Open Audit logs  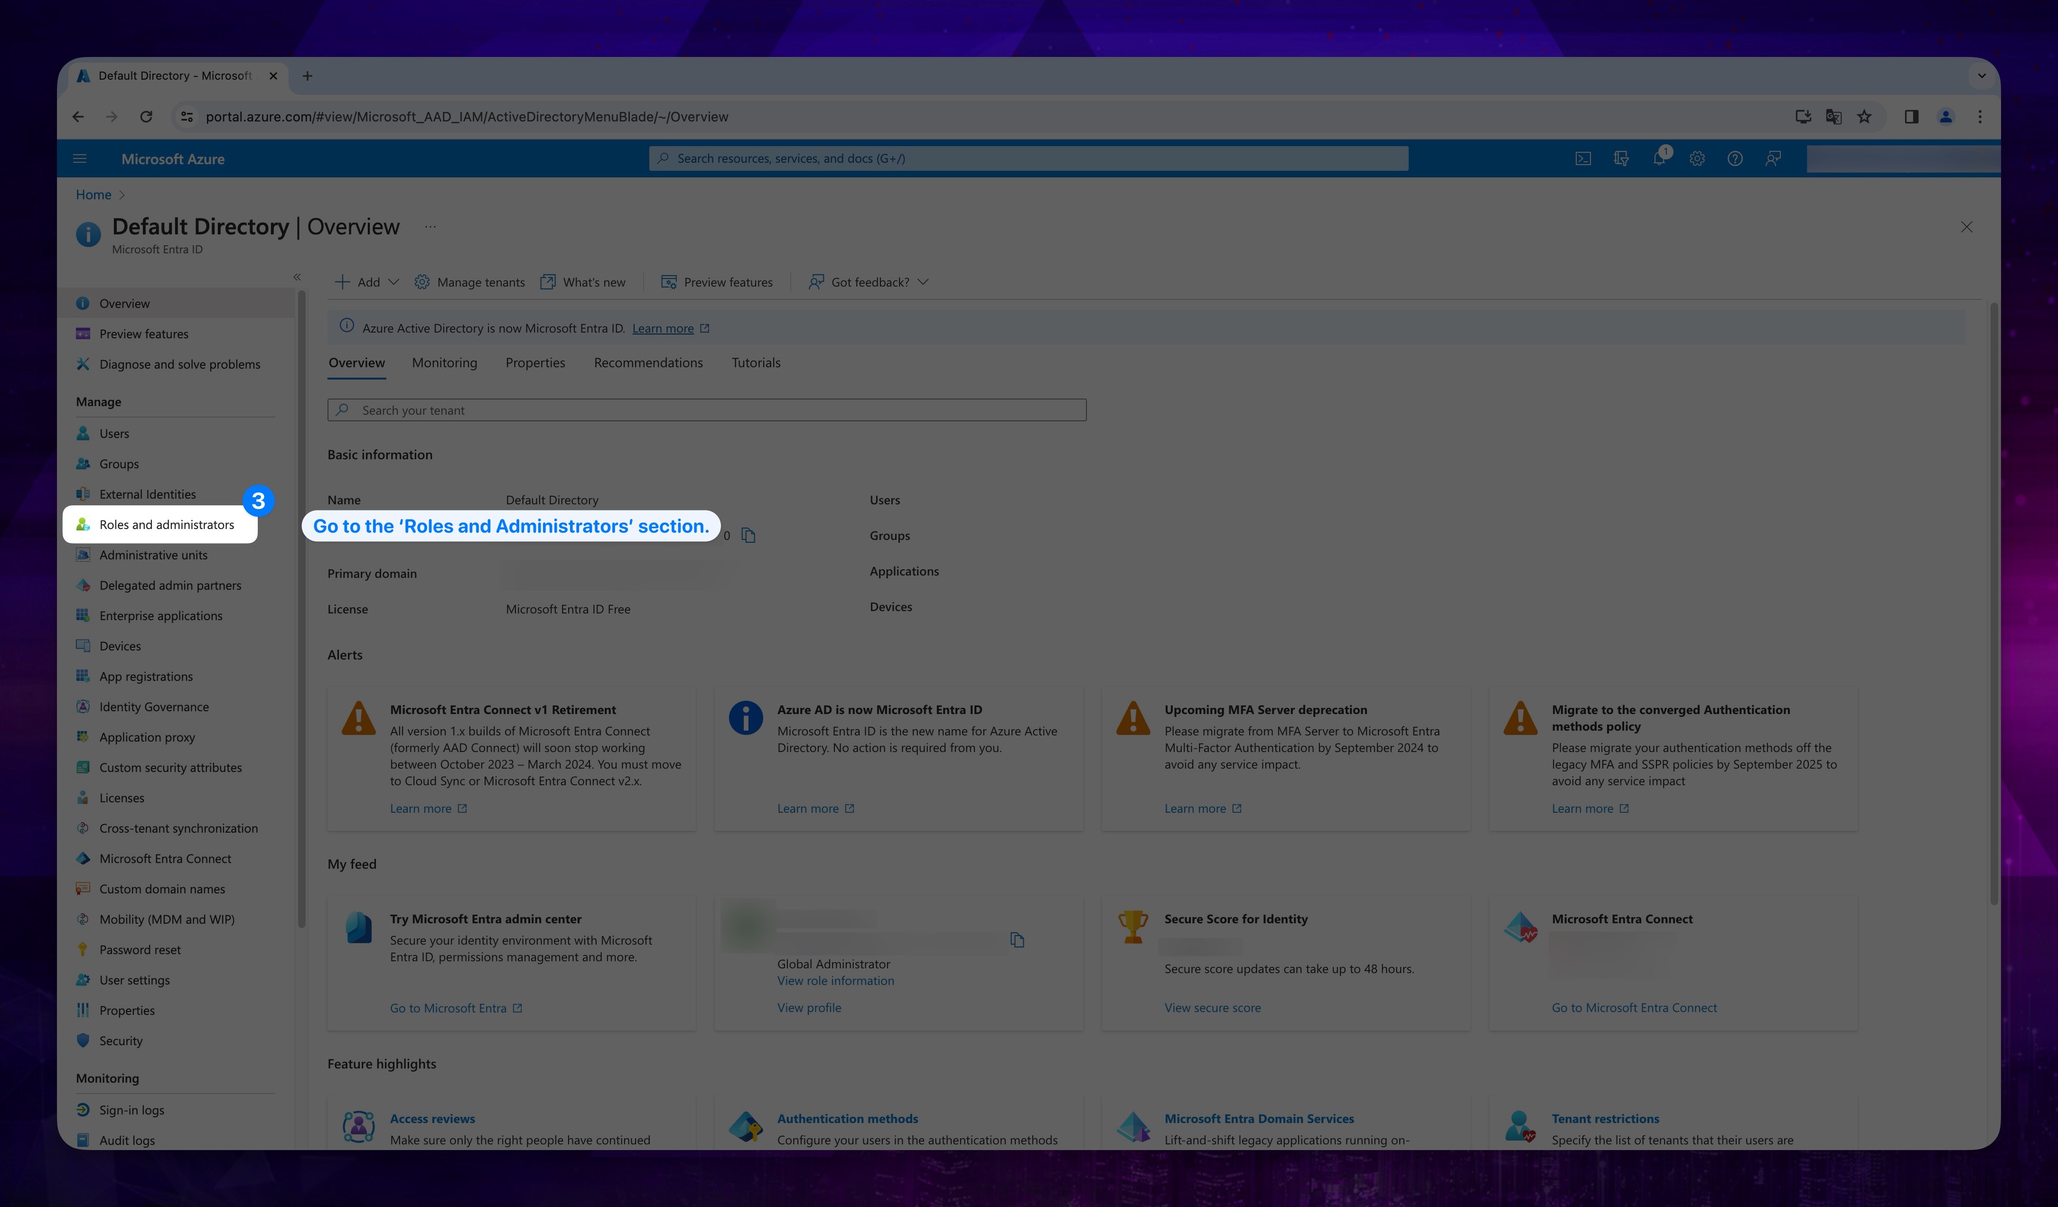[x=127, y=1140]
